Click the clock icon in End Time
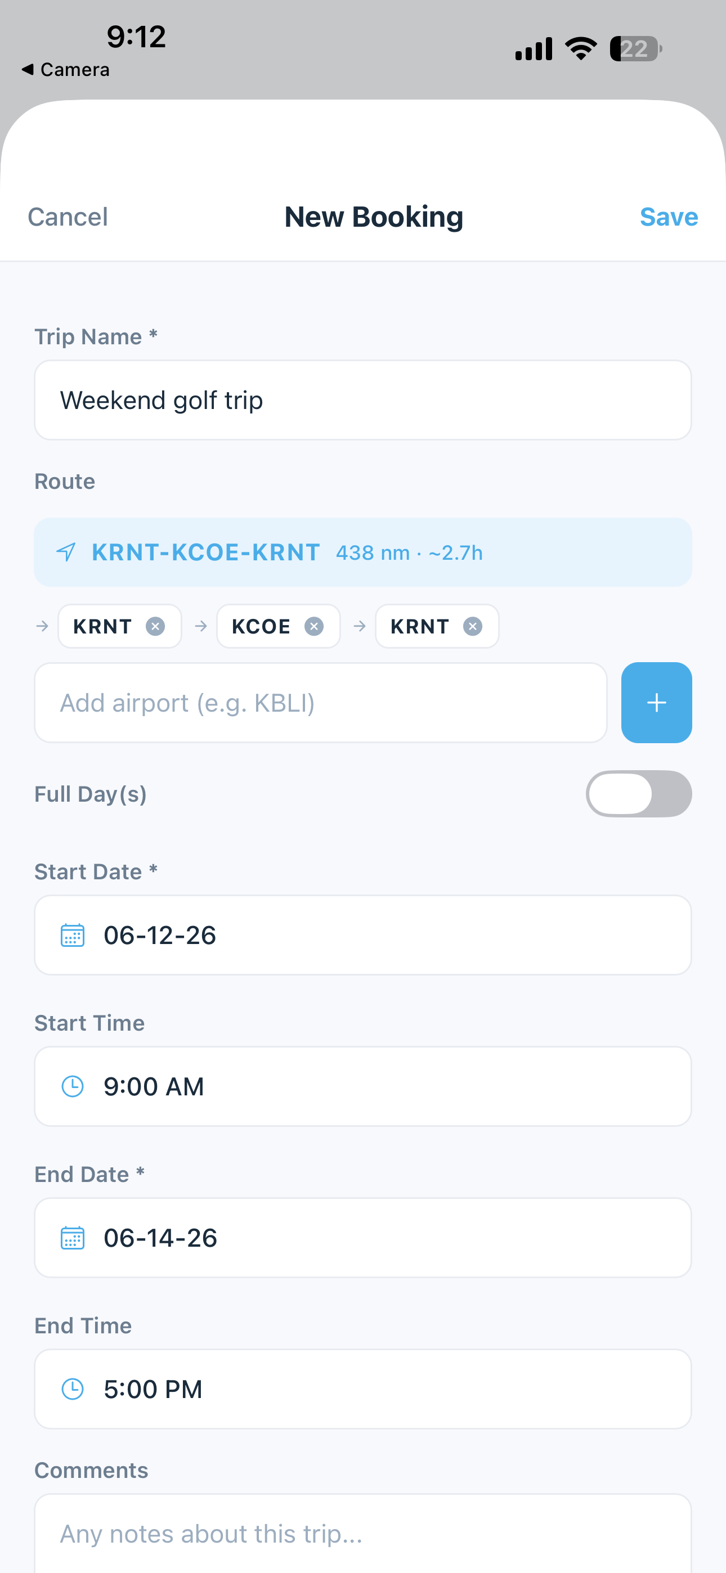Viewport: 726px width, 1573px height. point(71,1388)
